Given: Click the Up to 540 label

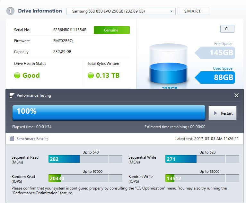Looking at the screenshot, I should tap(91, 152).
